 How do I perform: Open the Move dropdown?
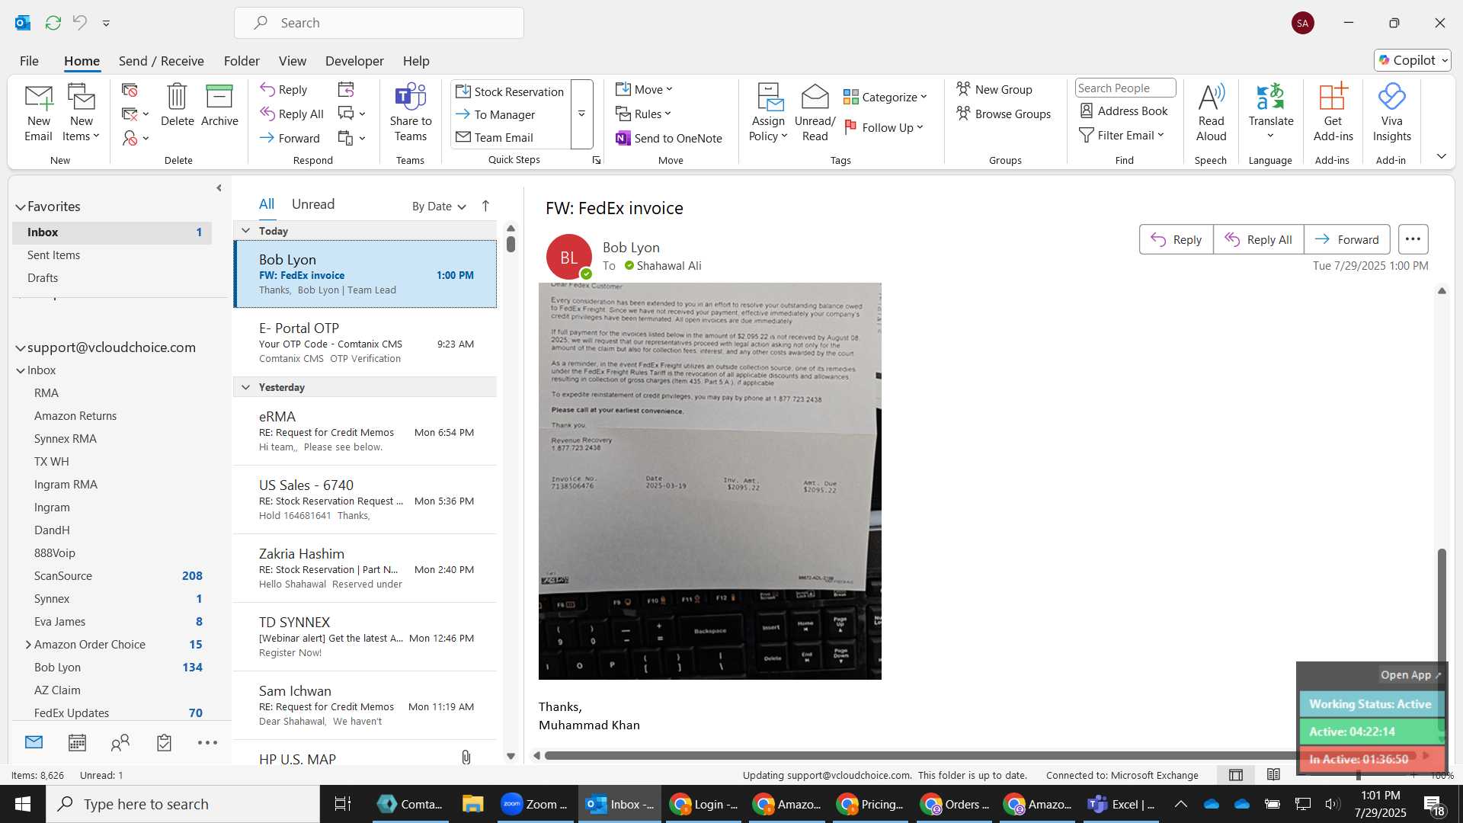(645, 90)
